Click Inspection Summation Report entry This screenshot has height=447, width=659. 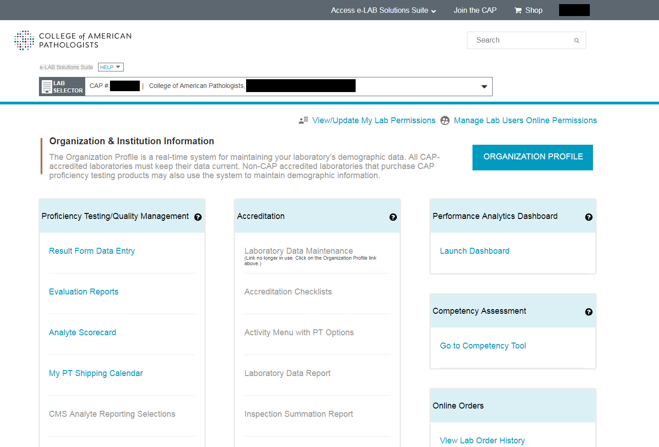pos(299,414)
